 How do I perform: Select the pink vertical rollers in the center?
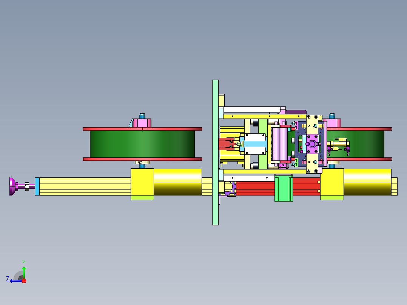[280, 144]
